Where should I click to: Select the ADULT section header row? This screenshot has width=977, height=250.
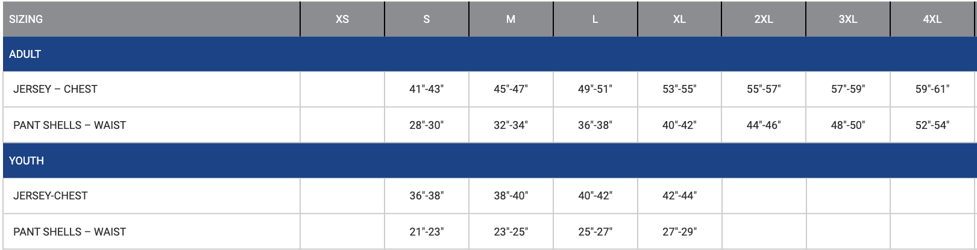[x=25, y=54]
